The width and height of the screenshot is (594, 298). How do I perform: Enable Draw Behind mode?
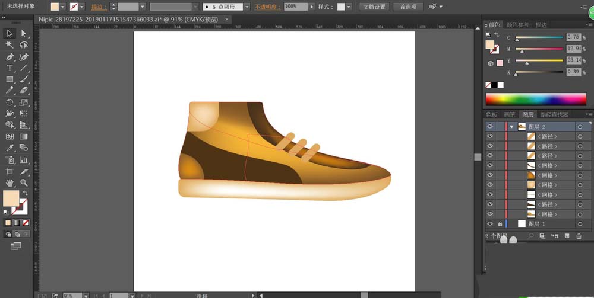pyautogui.click(x=17, y=234)
